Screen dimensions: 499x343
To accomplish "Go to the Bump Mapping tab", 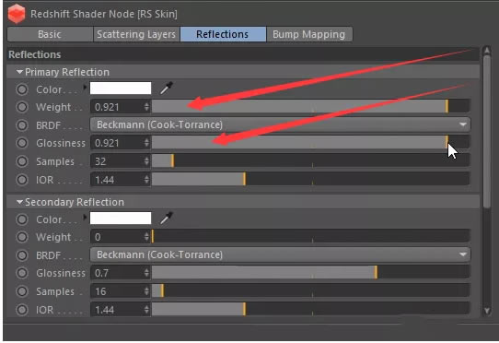I will (309, 34).
